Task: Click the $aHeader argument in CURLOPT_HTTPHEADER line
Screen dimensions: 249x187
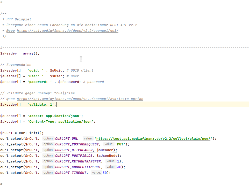Action: [105, 150]
